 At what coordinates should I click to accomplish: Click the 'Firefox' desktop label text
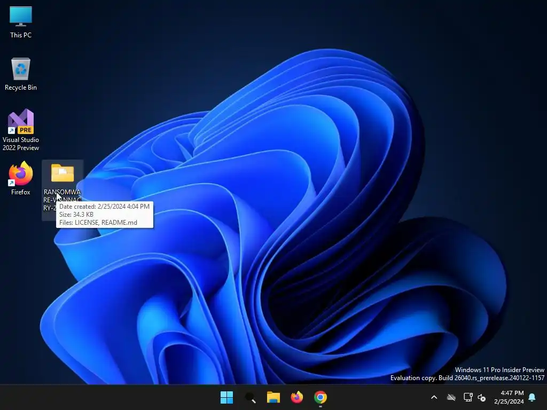[x=21, y=192]
